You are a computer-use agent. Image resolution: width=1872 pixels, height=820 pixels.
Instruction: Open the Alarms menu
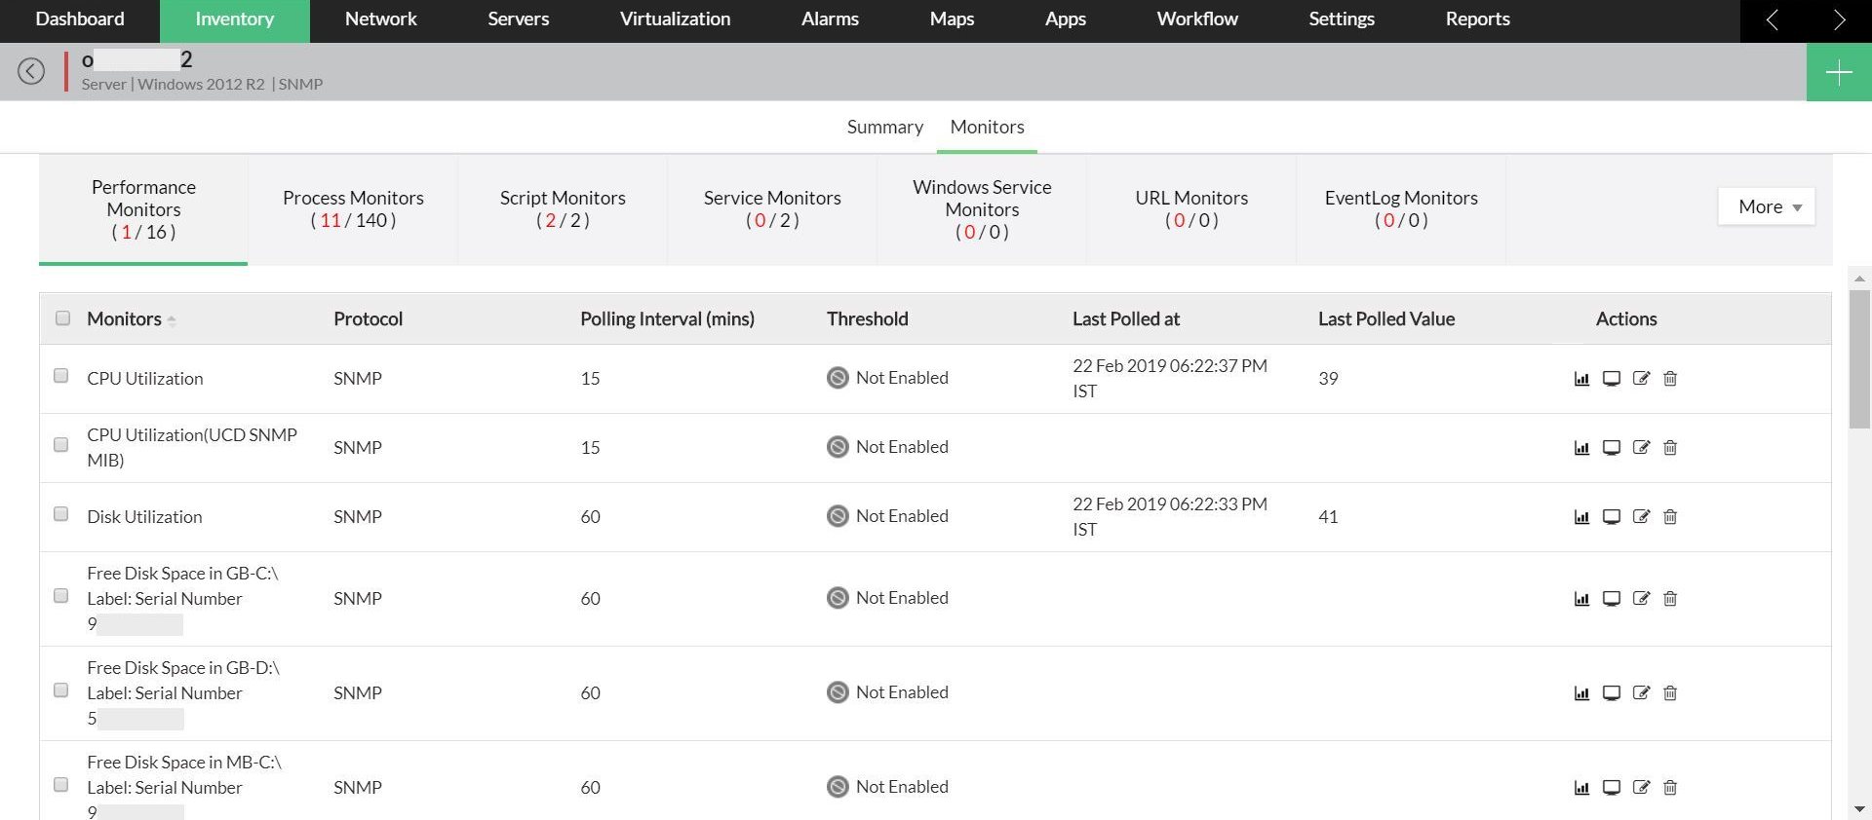pyautogui.click(x=830, y=19)
